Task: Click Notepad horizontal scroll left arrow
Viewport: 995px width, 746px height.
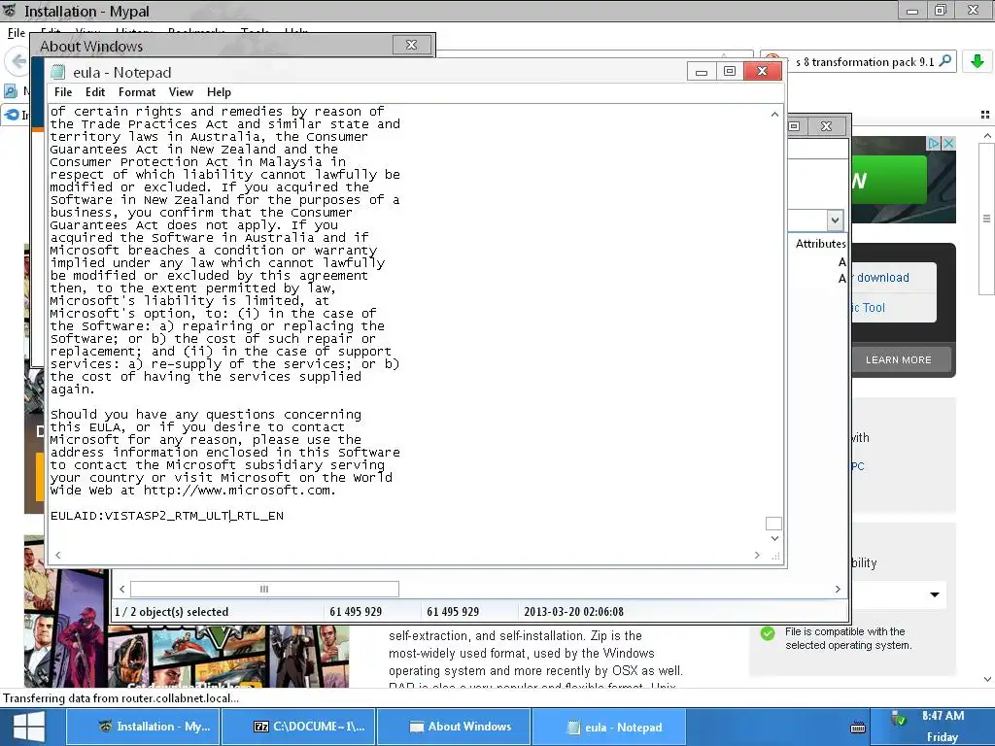Action: tap(57, 555)
